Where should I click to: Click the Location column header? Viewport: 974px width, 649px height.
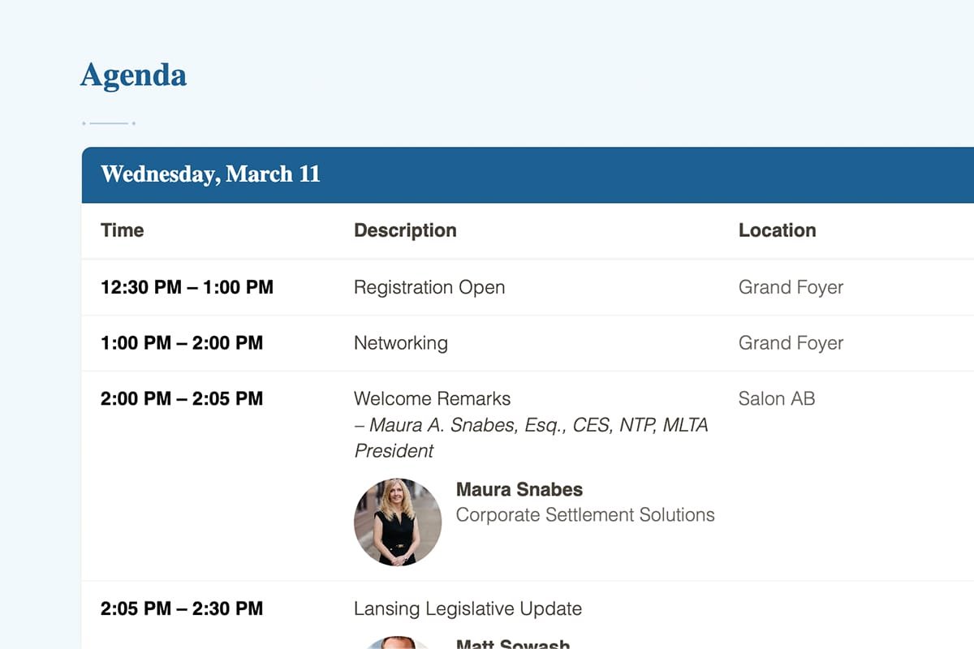[777, 230]
